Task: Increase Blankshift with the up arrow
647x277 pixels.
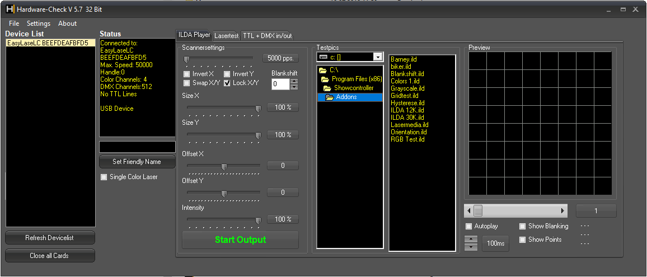Action: pyautogui.click(x=294, y=81)
